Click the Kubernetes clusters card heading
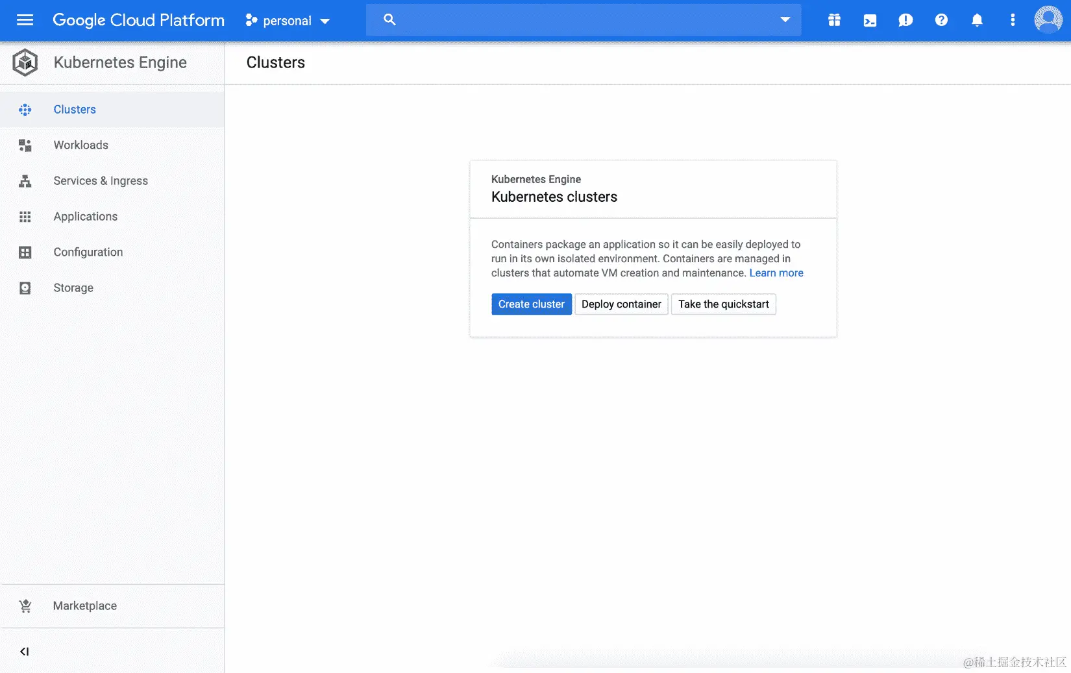Screen dimensions: 1071x673 tap(554, 197)
